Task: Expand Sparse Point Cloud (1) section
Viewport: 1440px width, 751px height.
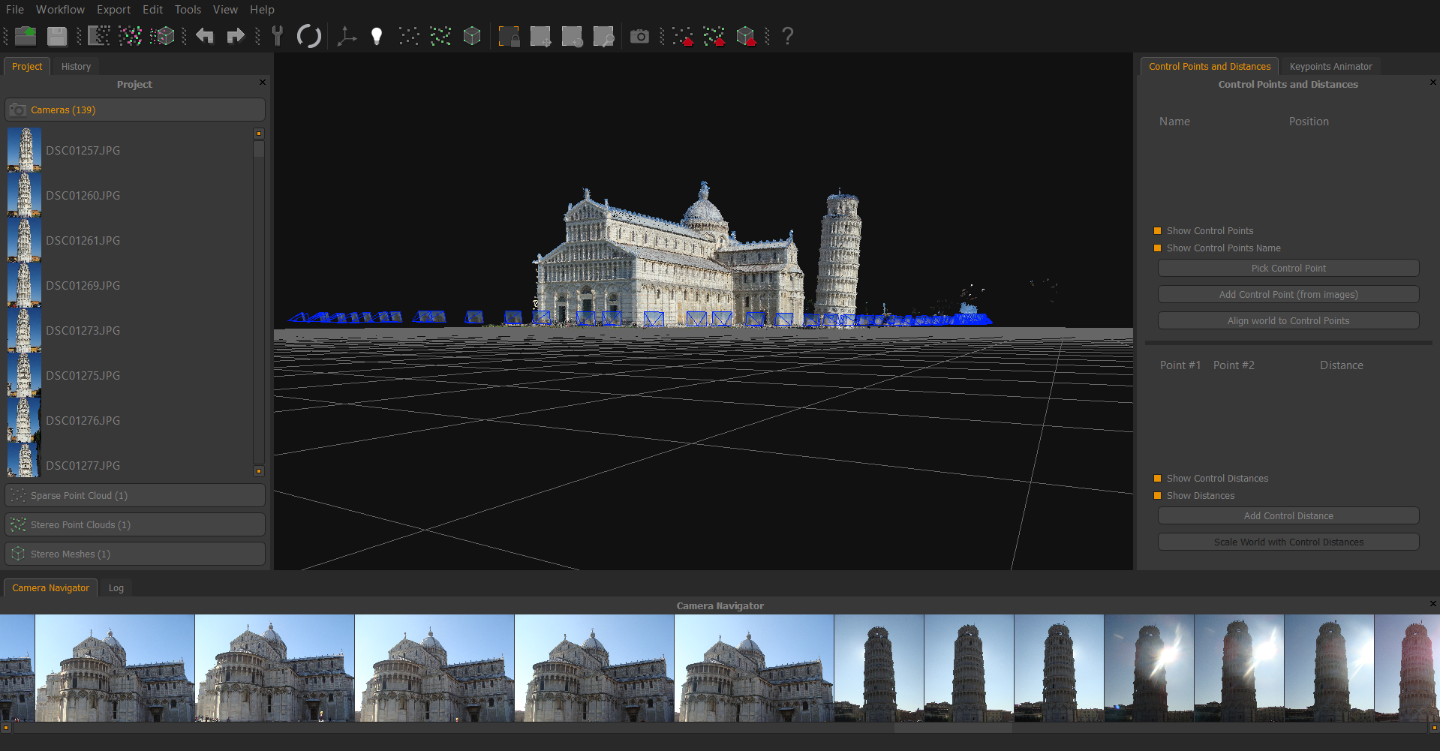Action: click(x=135, y=495)
